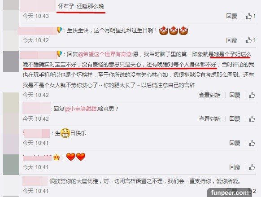Like the two red hearts comment
The width and height of the screenshot is (261, 197).
click(252, 167)
